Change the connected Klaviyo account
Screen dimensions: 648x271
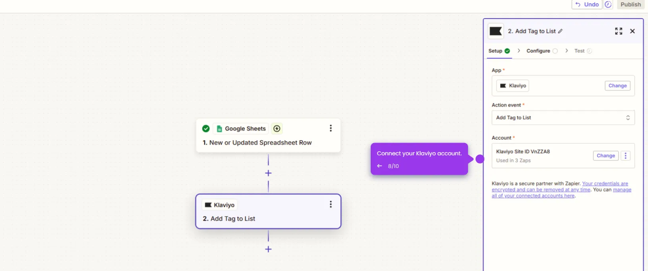[x=605, y=156]
